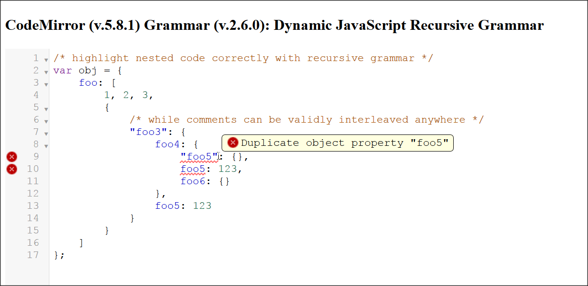Click the closing "};" on line 17

tap(59, 255)
